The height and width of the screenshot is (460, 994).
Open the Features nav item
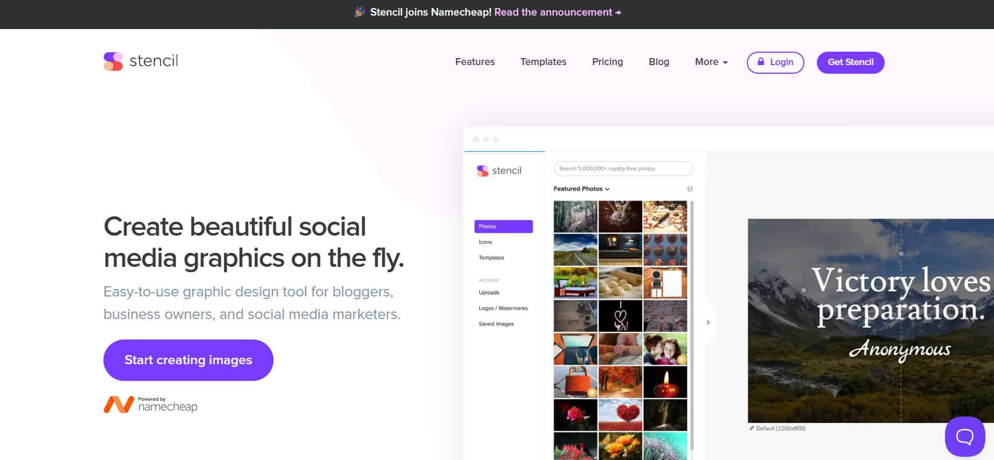474,62
